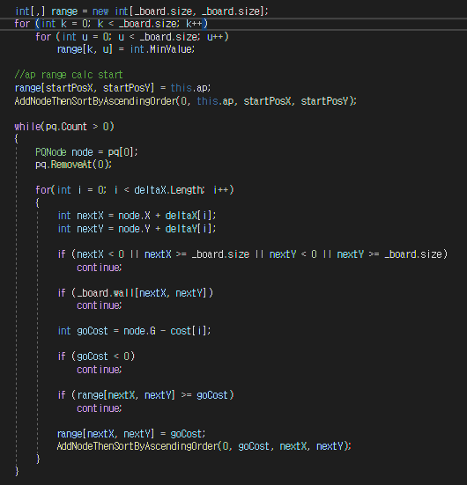Click the 'for (int u = 0;' loop line
Image resolution: width=467 pixels, height=485 pixels.
tap(132, 37)
